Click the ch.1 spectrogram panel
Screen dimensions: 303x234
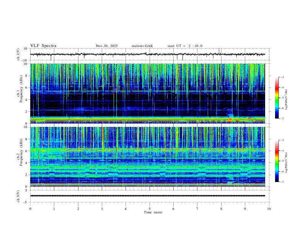pyautogui.click(x=148, y=93)
